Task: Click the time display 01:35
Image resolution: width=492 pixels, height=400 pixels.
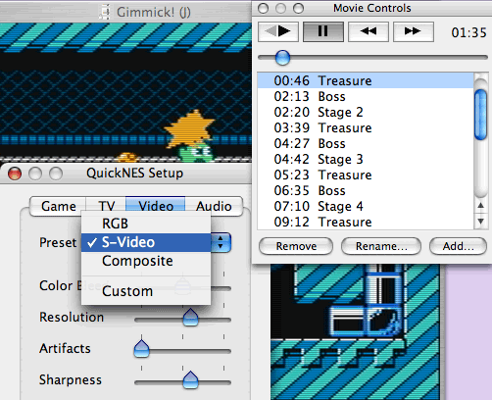Action: pyautogui.click(x=468, y=32)
